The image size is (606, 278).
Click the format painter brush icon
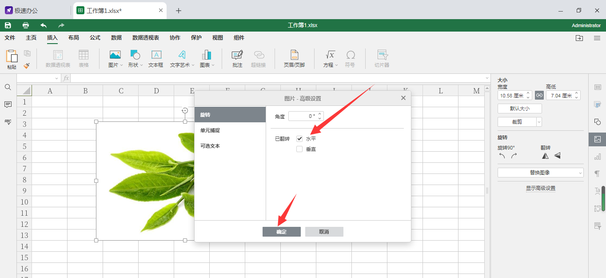[x=27, y=66]
